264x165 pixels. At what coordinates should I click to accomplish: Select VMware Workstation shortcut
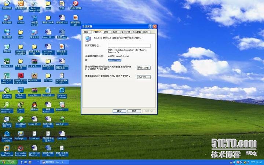point(7,151)
